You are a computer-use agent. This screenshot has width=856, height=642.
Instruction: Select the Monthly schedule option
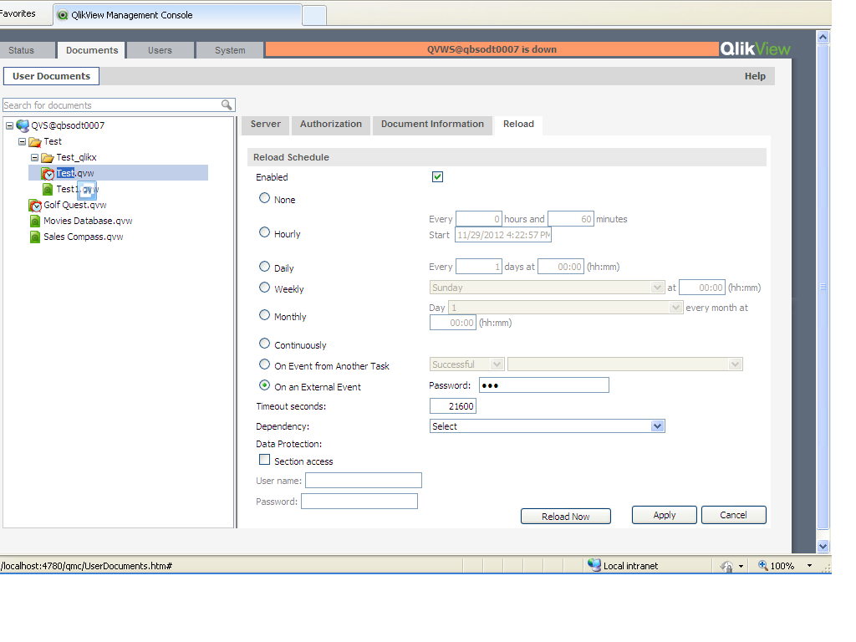[x=264, y=315]
